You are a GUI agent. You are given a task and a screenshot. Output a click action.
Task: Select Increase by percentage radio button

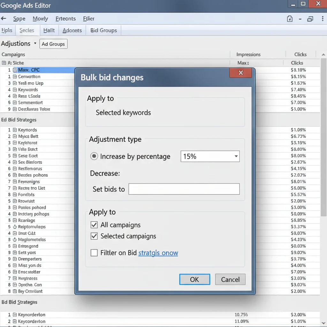94,156
